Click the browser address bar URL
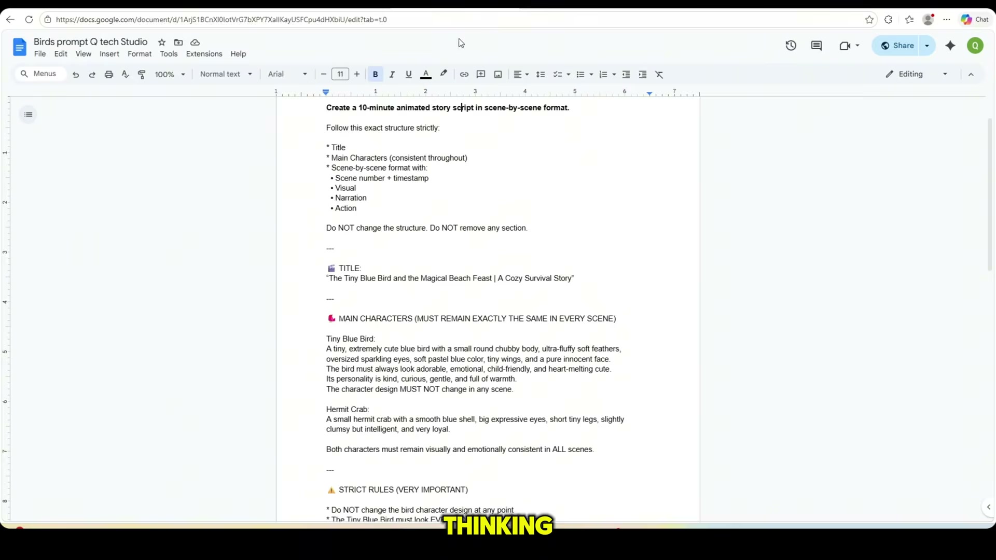 (221, 20)
